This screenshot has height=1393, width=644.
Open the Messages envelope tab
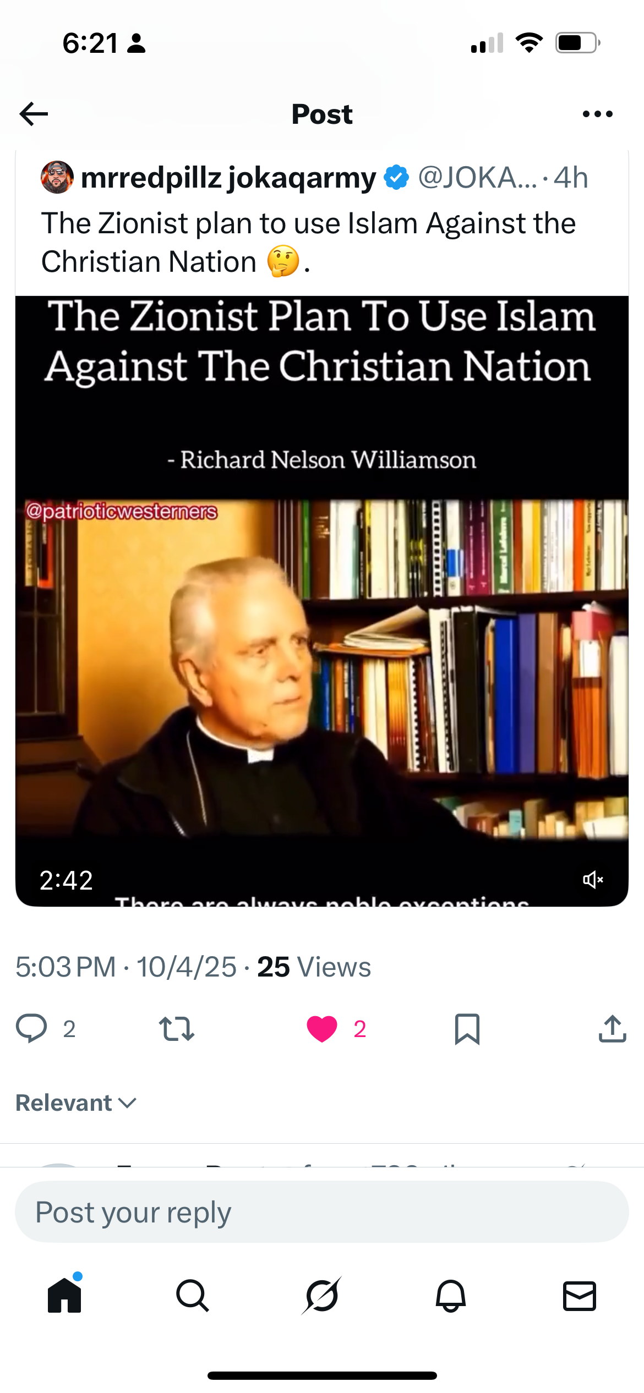pyautogui.click(x=580, y=1296)
